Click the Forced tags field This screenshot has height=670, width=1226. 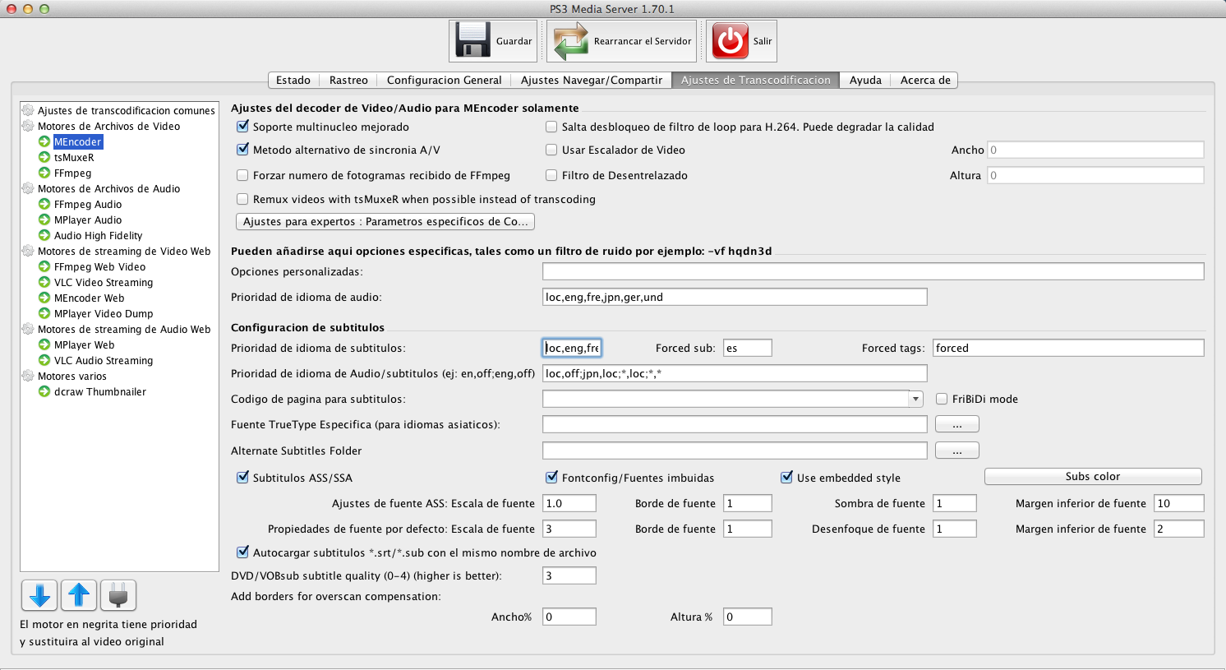pyautogui.click(x=1068, y=348)
